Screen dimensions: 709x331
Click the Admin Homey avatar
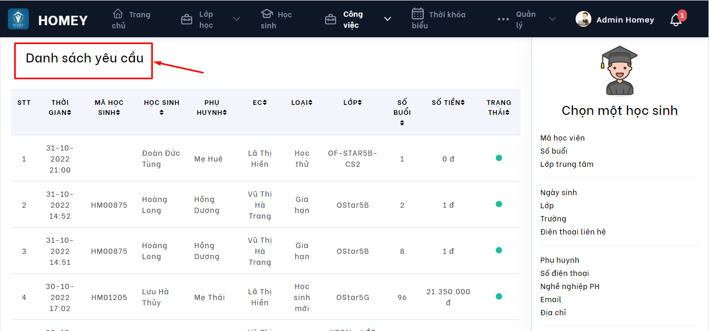click(583, 19)
